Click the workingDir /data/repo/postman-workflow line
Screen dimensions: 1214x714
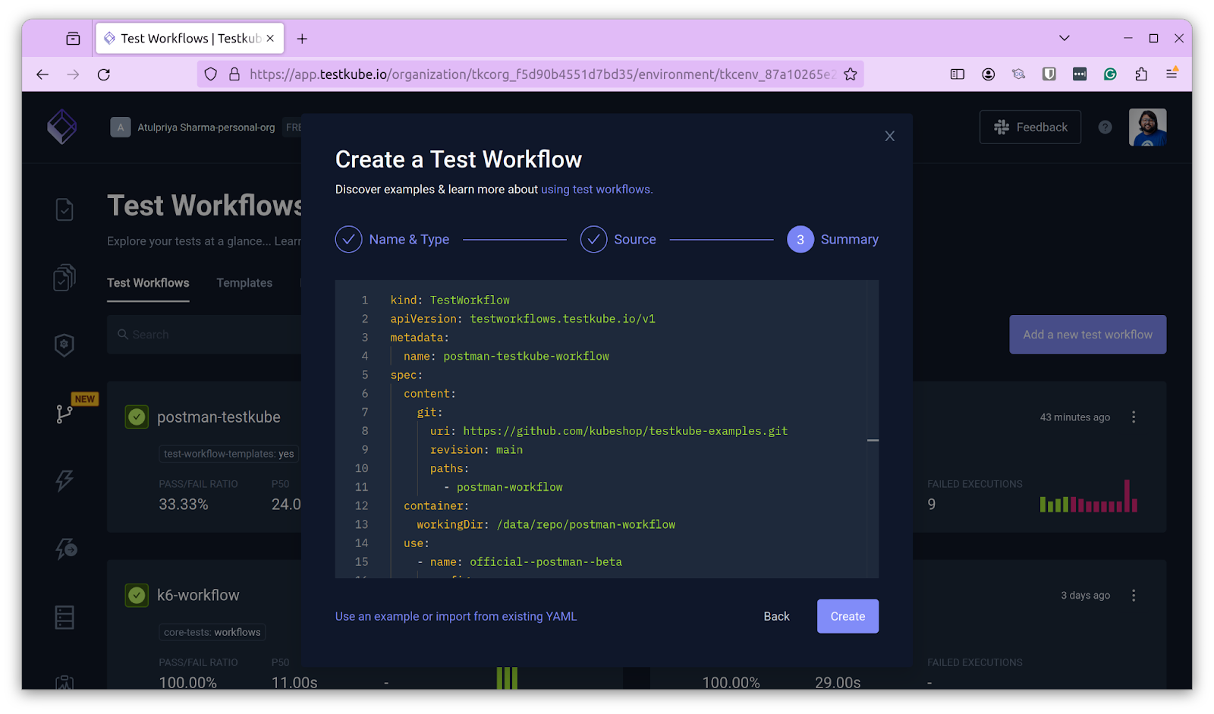point(546,524)
